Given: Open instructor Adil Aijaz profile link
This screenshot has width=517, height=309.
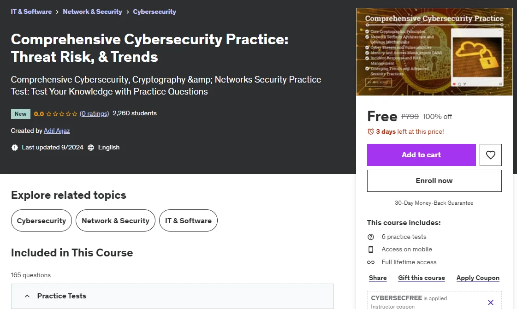Looking at the screenshot, I should [57, 131].
